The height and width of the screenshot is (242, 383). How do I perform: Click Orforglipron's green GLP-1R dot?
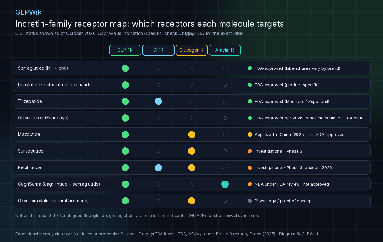(x=125, y=118)
